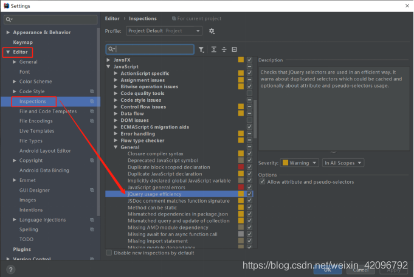
Task: Open the Severity Warning dropdown
Action: point(300,163)
